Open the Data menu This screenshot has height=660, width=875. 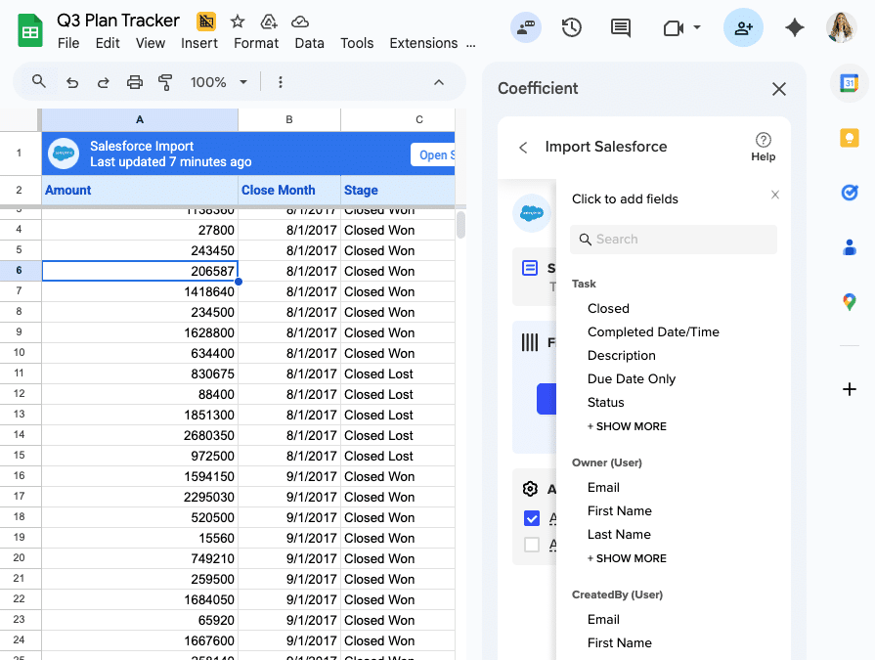point(309,43)
